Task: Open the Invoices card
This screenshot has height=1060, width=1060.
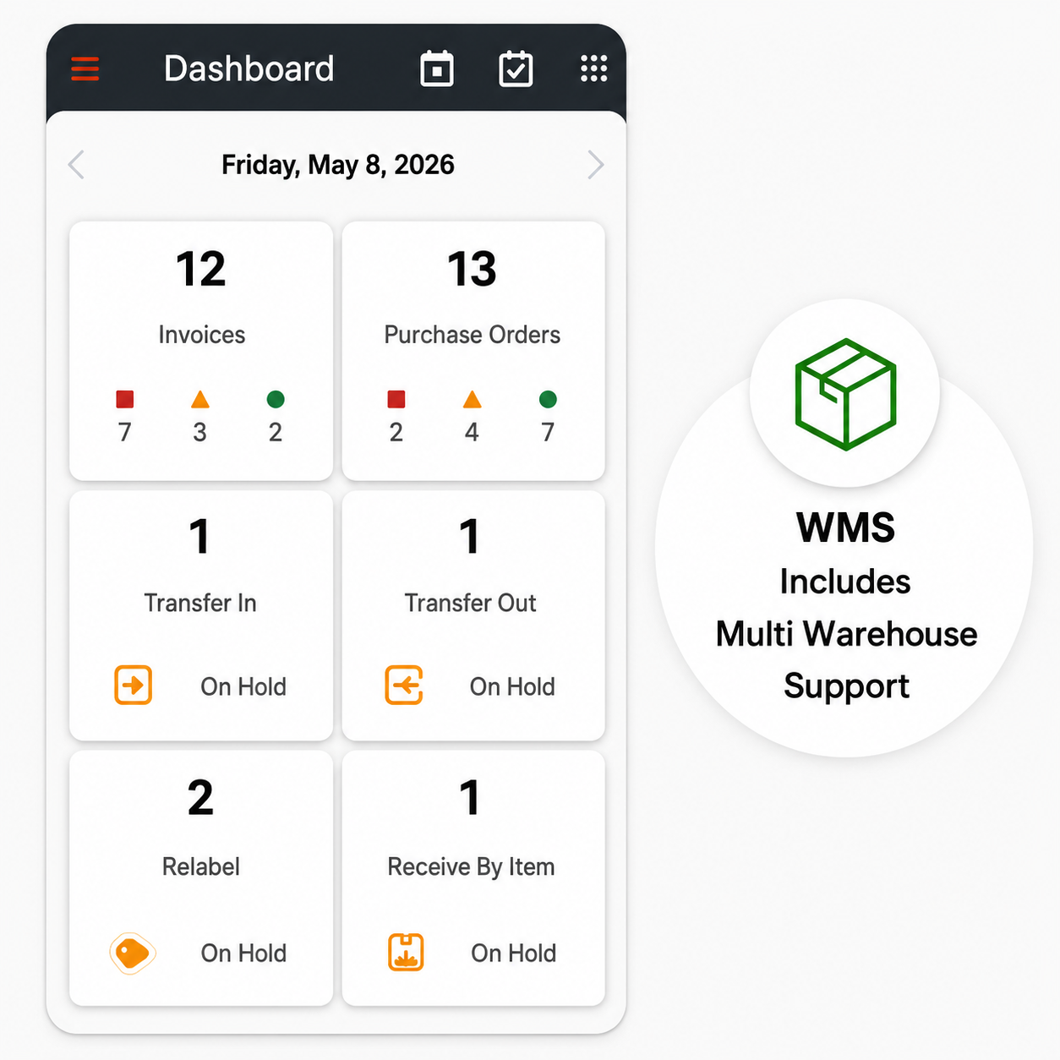Action: point(201,351)
